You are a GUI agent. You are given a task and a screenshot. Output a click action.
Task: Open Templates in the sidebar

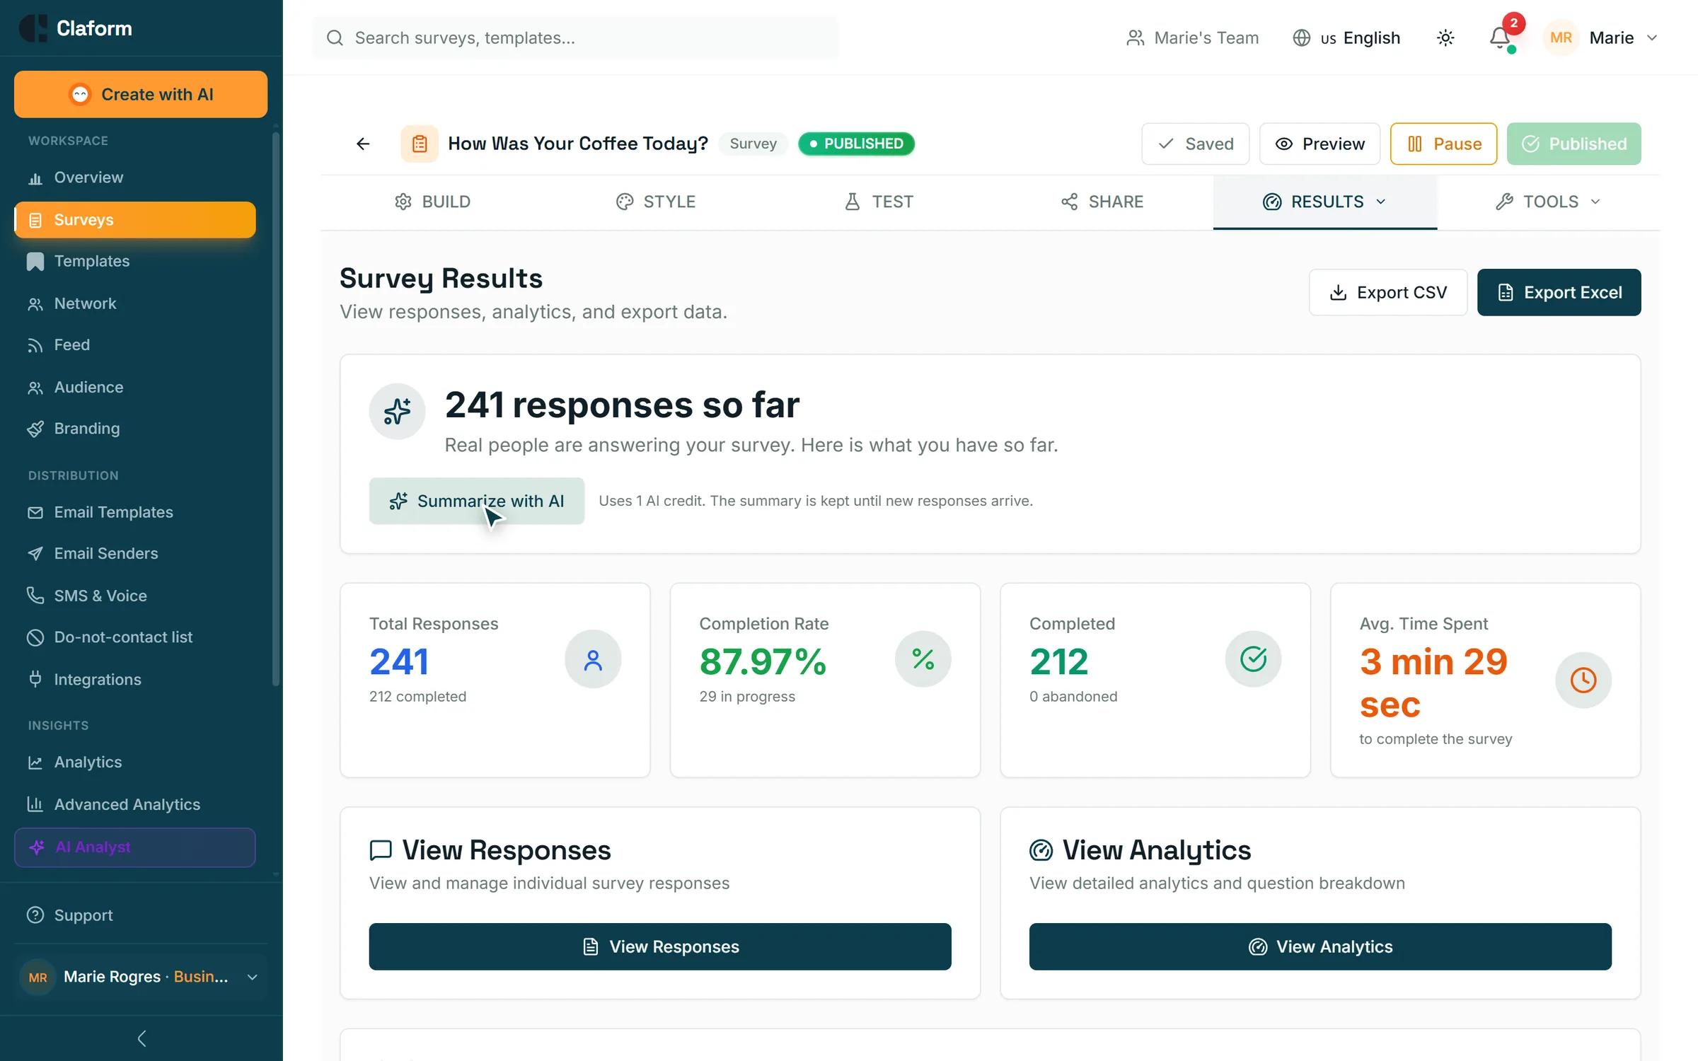coord(134,261)
